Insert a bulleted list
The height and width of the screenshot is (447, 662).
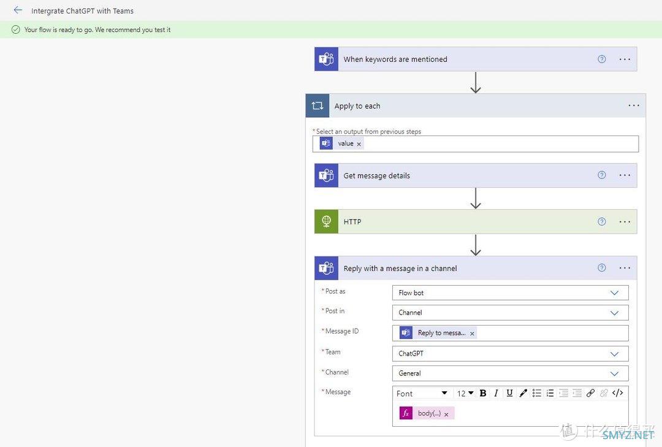[x=536, y=393]
